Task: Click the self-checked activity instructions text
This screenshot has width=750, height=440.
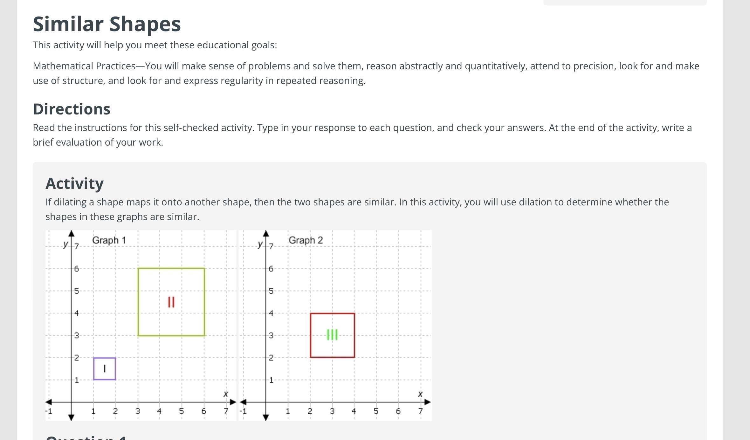Action: coord(362,135)
